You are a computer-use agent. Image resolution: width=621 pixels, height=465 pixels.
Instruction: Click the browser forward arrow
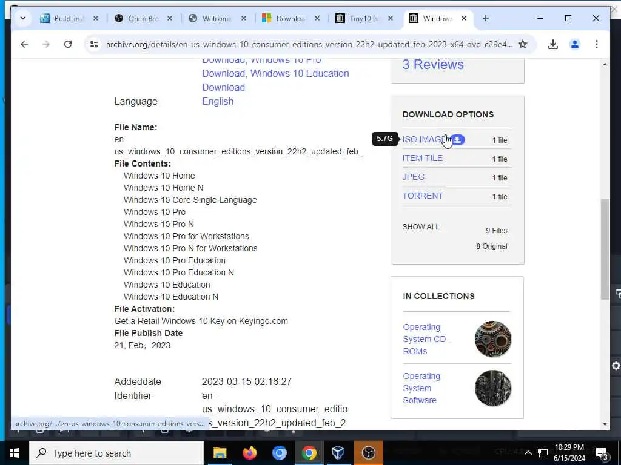tap(46, 44)
